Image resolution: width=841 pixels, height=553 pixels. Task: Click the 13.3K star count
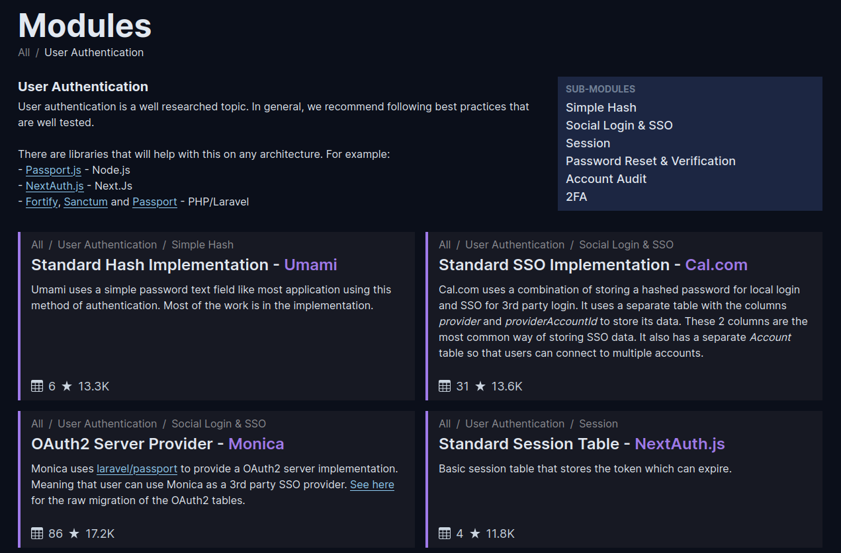click(93, 387)
